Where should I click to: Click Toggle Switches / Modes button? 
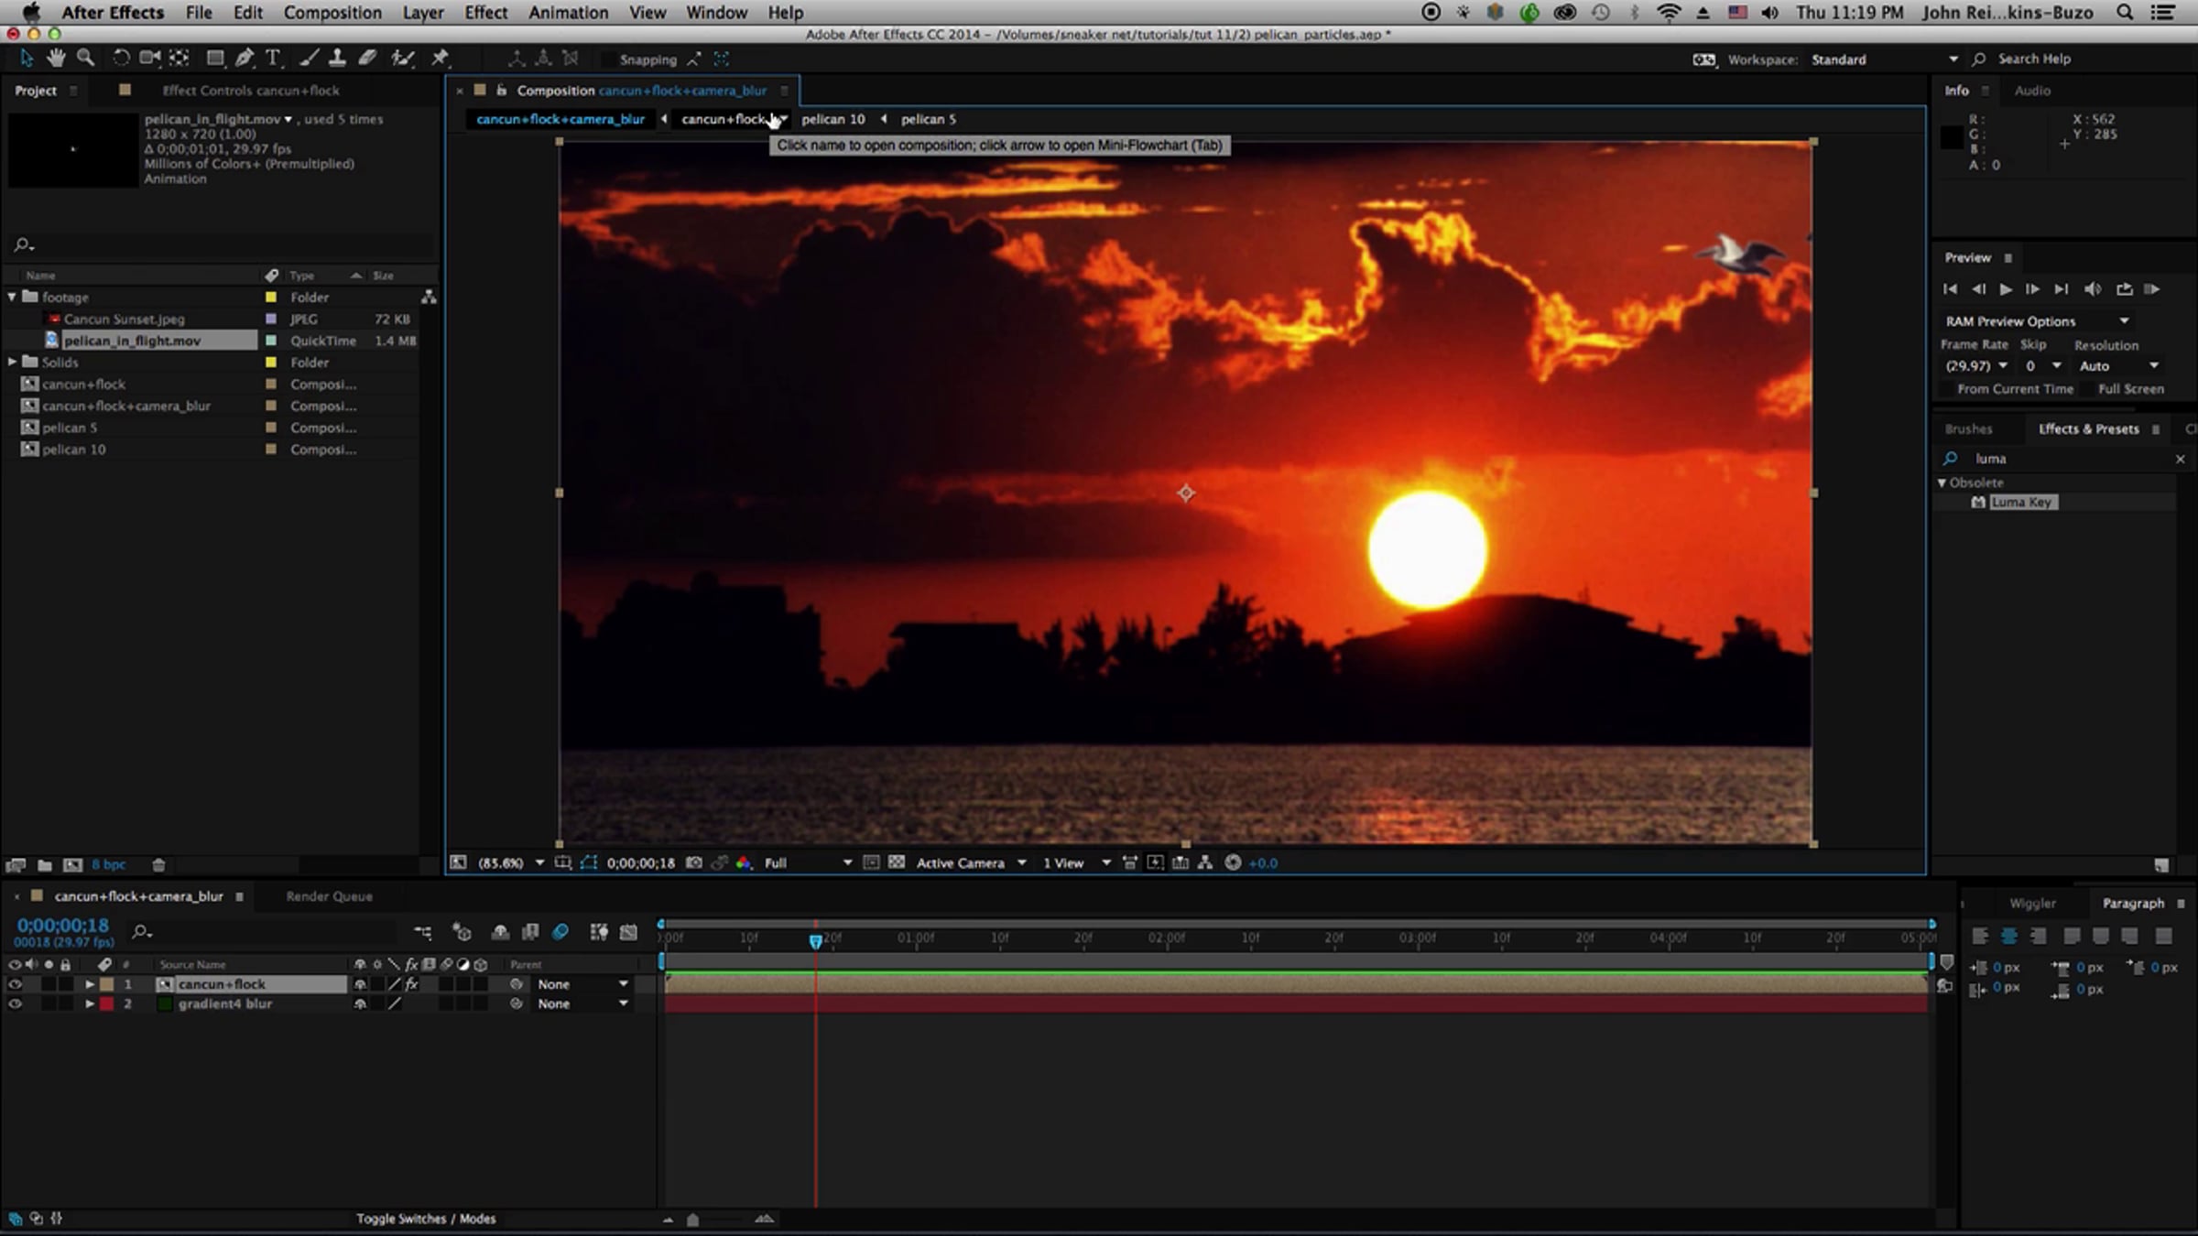coord(426,1219)
